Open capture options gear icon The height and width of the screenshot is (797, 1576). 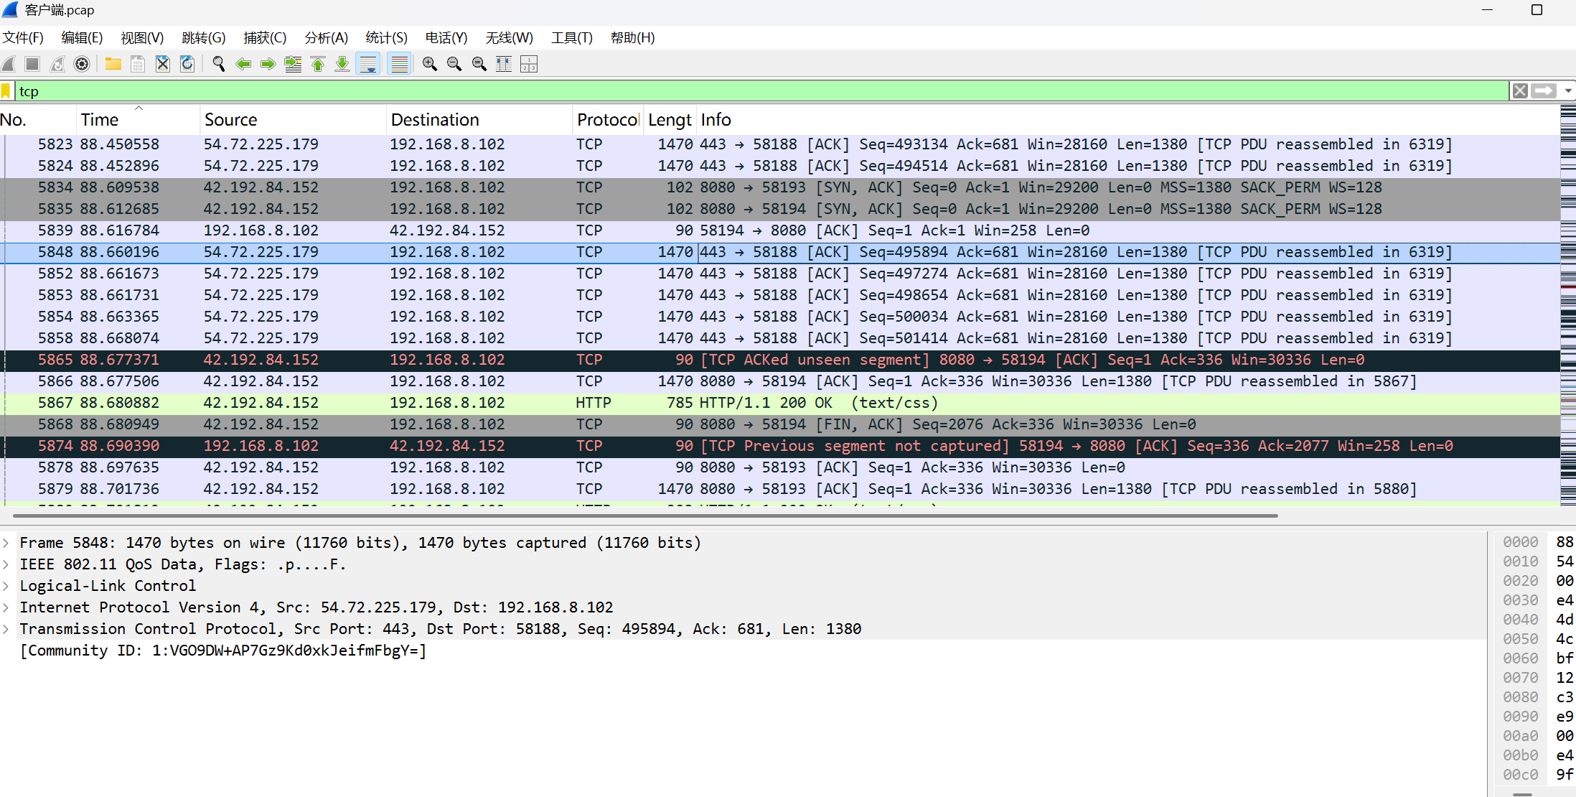click(x=82, y=64)
